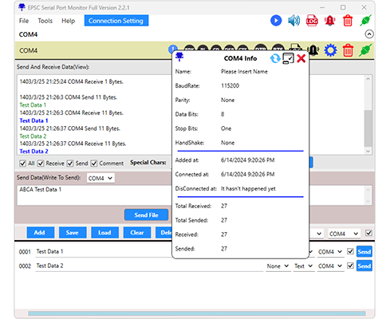Toggle the checkbox in row 0001
The height and width of the screenshot is (319, 390).
point(350,251)
